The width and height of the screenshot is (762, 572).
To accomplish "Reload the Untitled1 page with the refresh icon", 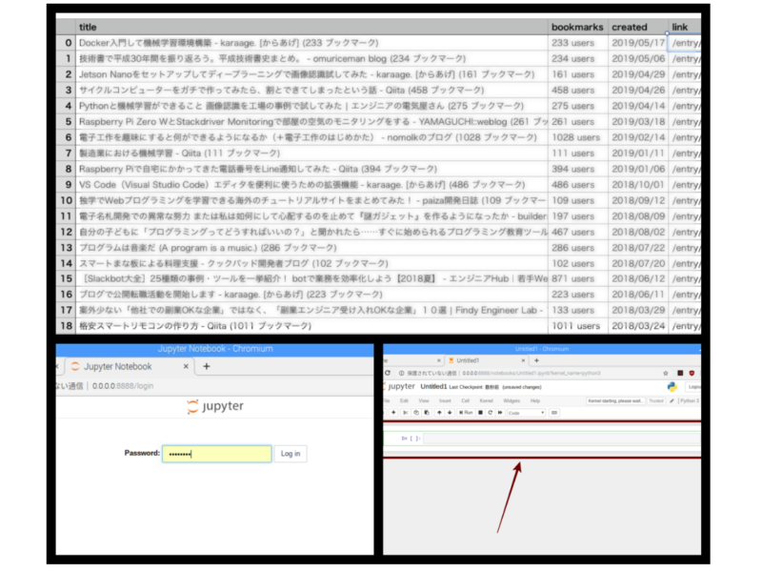I will [388, 373].
